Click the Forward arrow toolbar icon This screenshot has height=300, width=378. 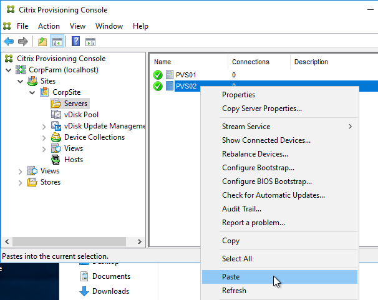[x=23, y=42]
